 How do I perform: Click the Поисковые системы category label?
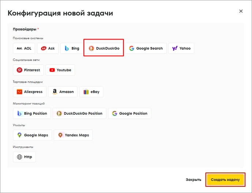tap(28, 38)
